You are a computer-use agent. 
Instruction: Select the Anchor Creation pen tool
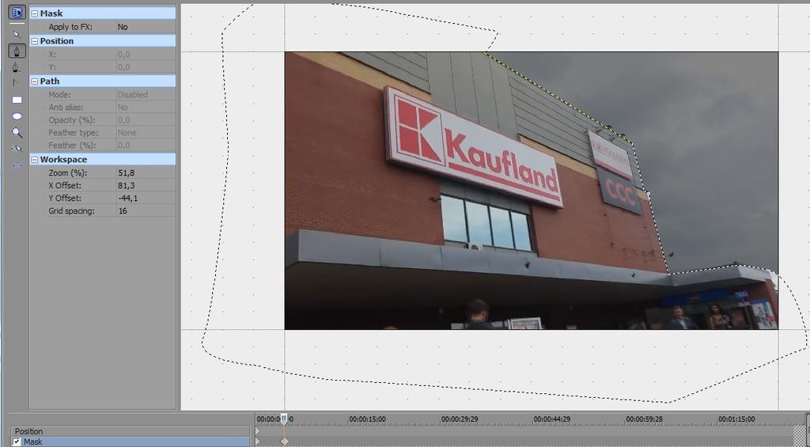(17, 51)
